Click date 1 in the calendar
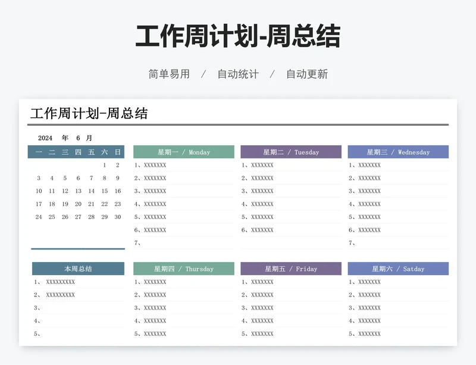This screenshot has height=365, width=476. click(x=104, y=166)
